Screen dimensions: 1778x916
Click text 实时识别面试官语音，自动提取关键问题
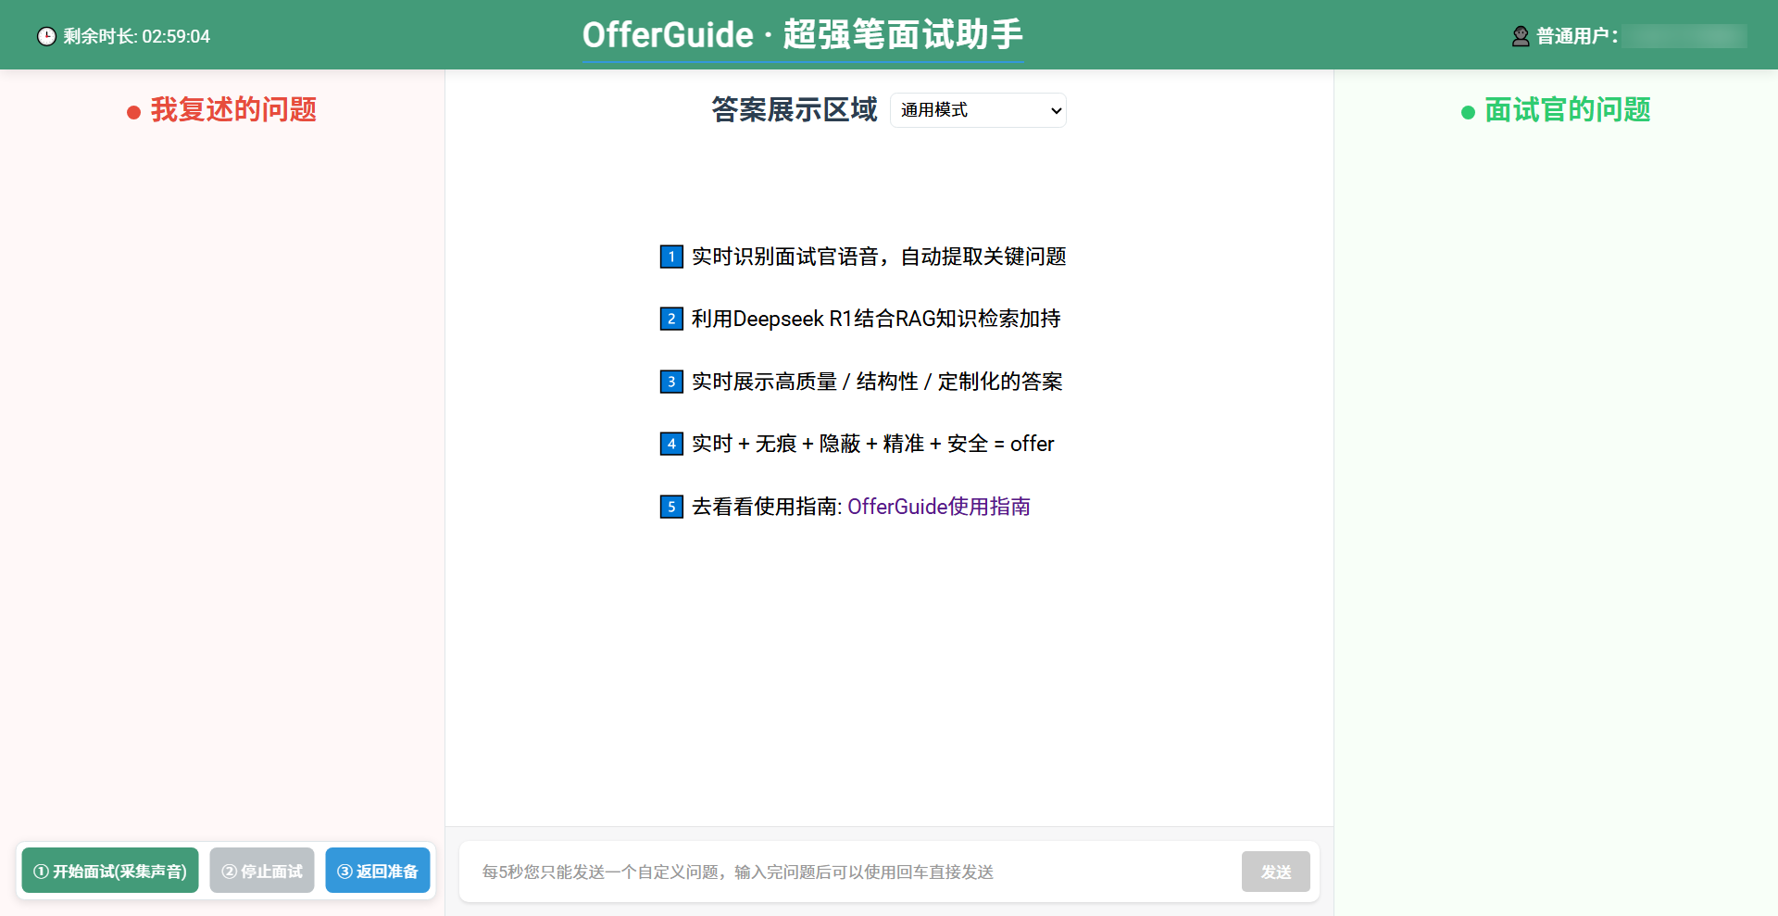879,257
